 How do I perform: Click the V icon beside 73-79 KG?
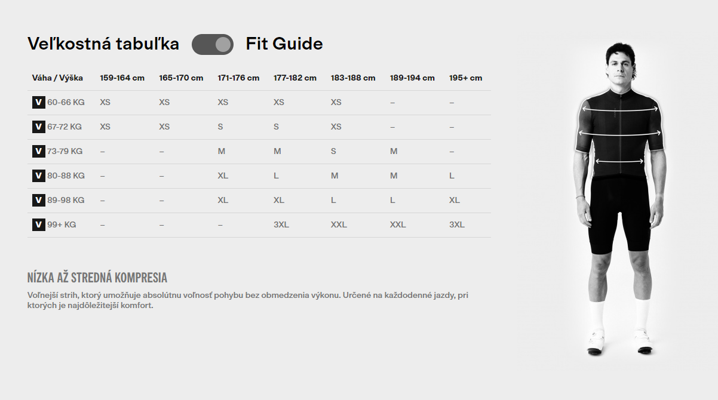(39, 151)
